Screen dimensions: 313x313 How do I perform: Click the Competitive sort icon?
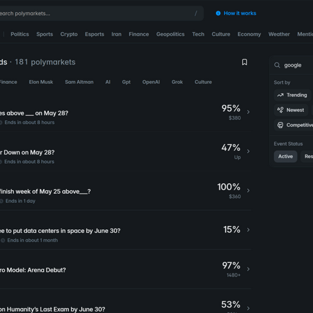point(280,125)
